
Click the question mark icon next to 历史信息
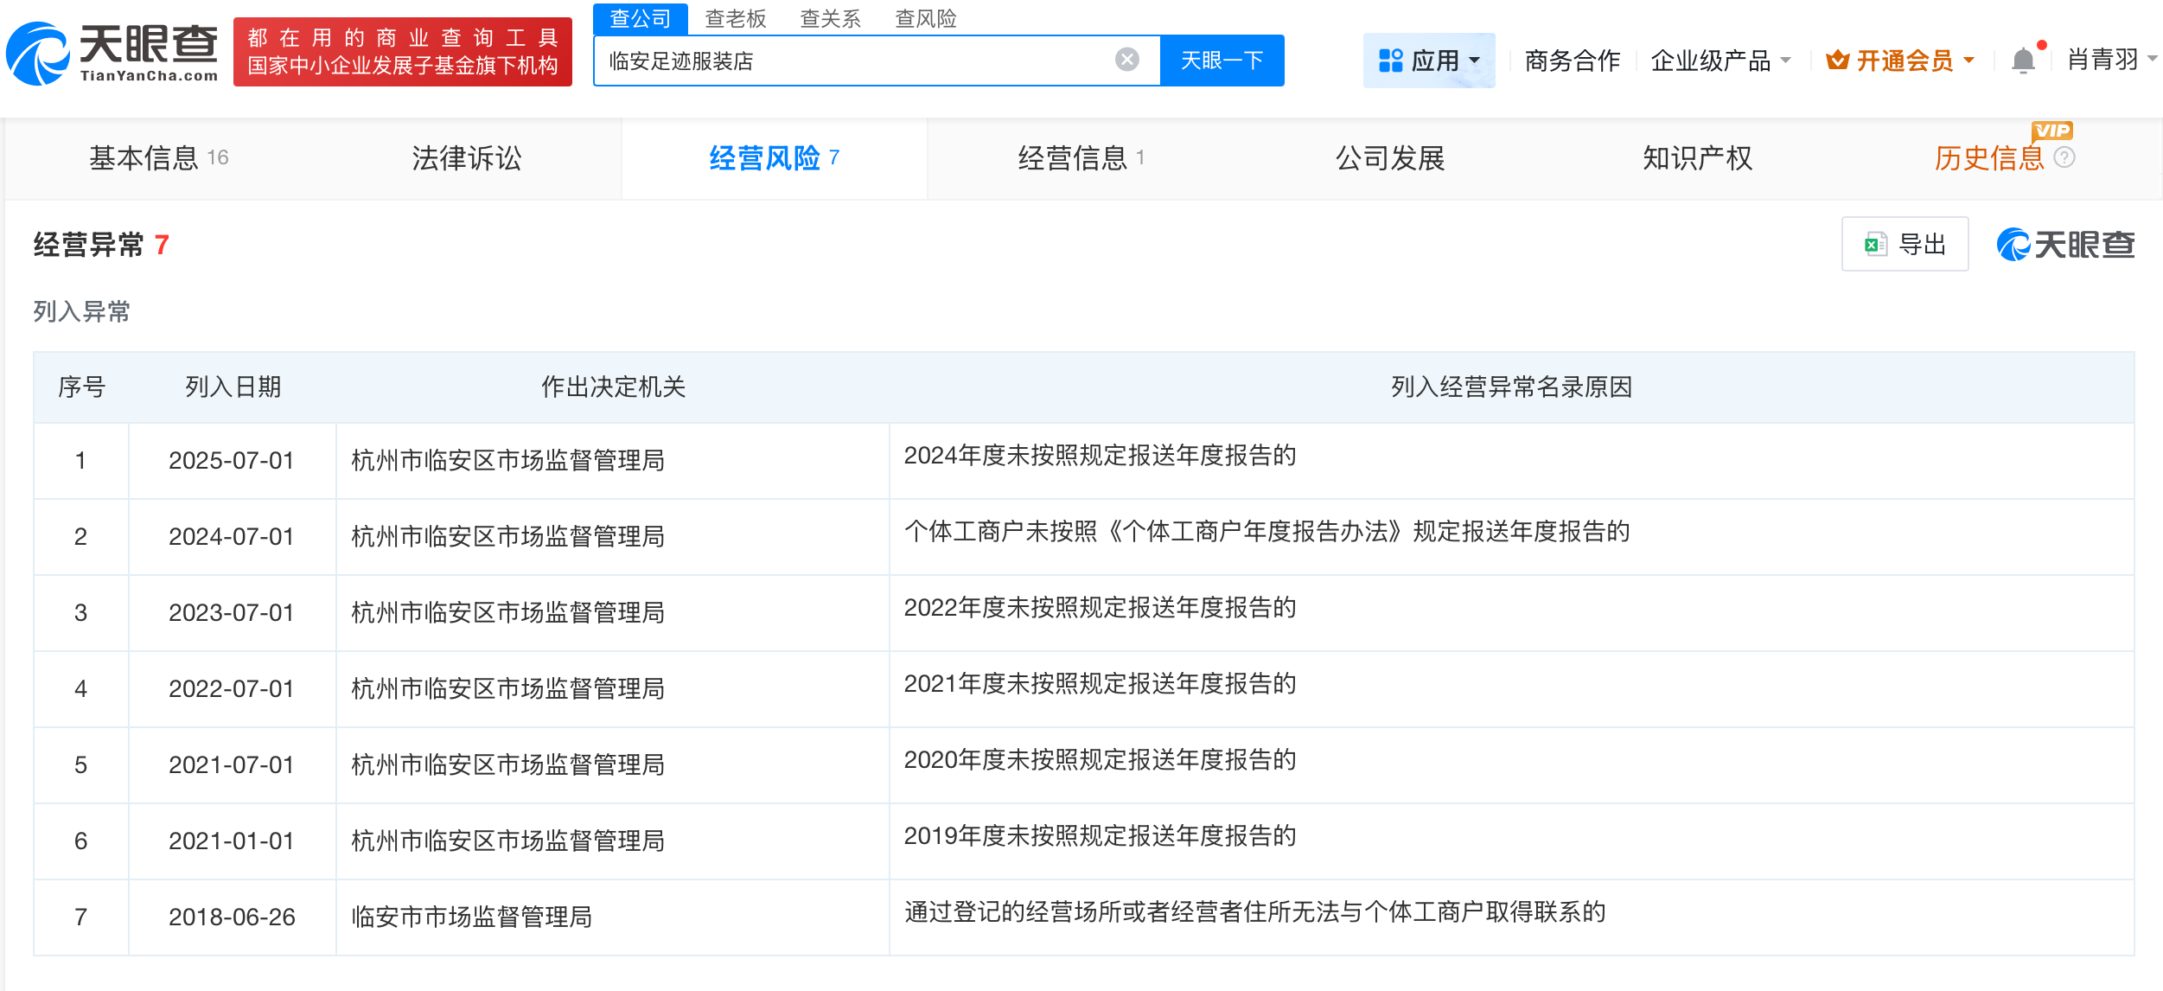point(2064,159)
